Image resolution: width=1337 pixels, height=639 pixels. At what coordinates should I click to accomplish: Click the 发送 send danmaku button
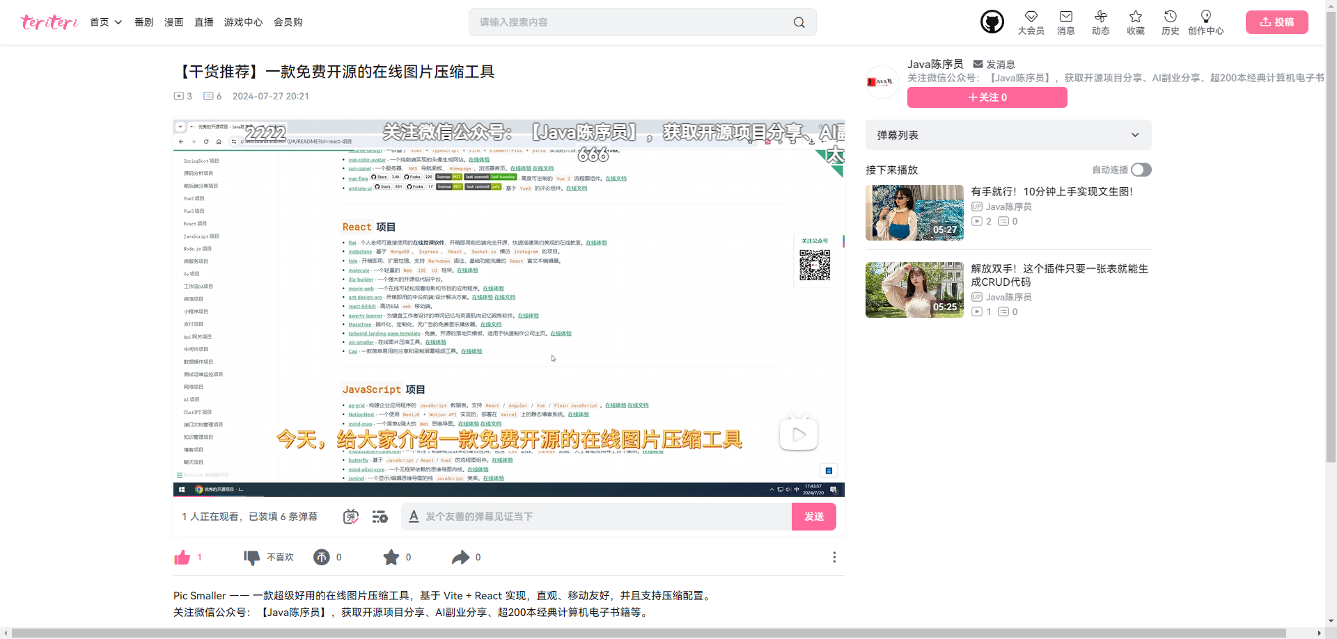(814, 517)
